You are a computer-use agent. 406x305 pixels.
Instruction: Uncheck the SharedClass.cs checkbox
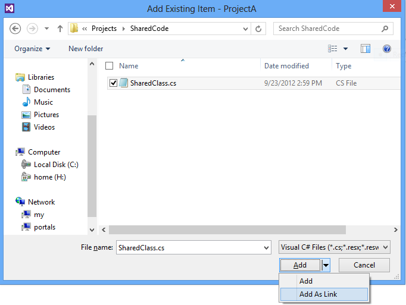click(114, 83)
